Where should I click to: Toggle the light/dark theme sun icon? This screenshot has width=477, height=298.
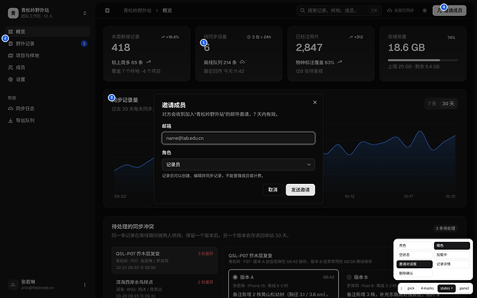[424, 10]
